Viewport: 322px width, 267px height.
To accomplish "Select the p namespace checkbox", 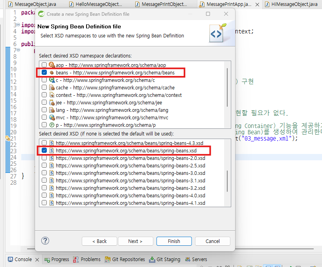I will point(44,125).
